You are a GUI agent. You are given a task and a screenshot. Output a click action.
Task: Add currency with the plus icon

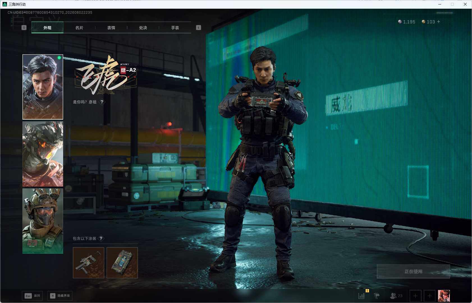(x=439, y=22)
